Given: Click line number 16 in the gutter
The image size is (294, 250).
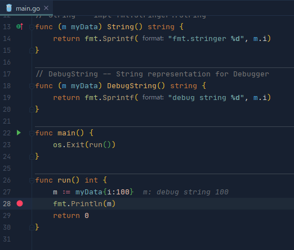Looking at the screenshot, I should click(7, 62).
